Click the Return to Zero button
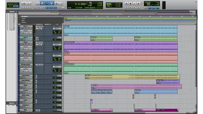The image size is (203, 114). click(126, 8)
